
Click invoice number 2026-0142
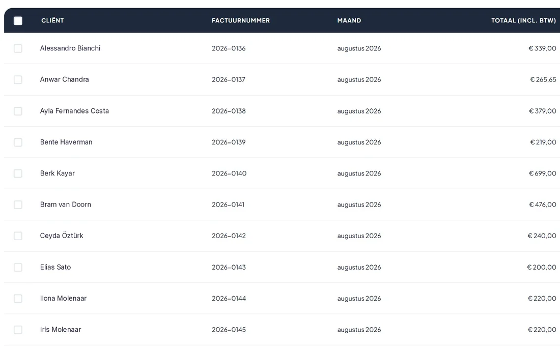coord(229,236)
